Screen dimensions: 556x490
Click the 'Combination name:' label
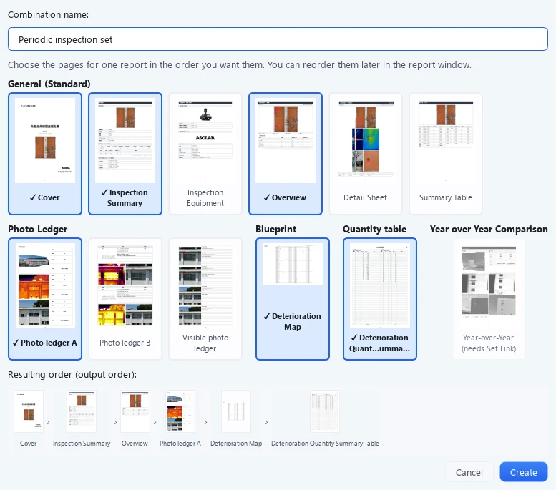click(48, 14)
